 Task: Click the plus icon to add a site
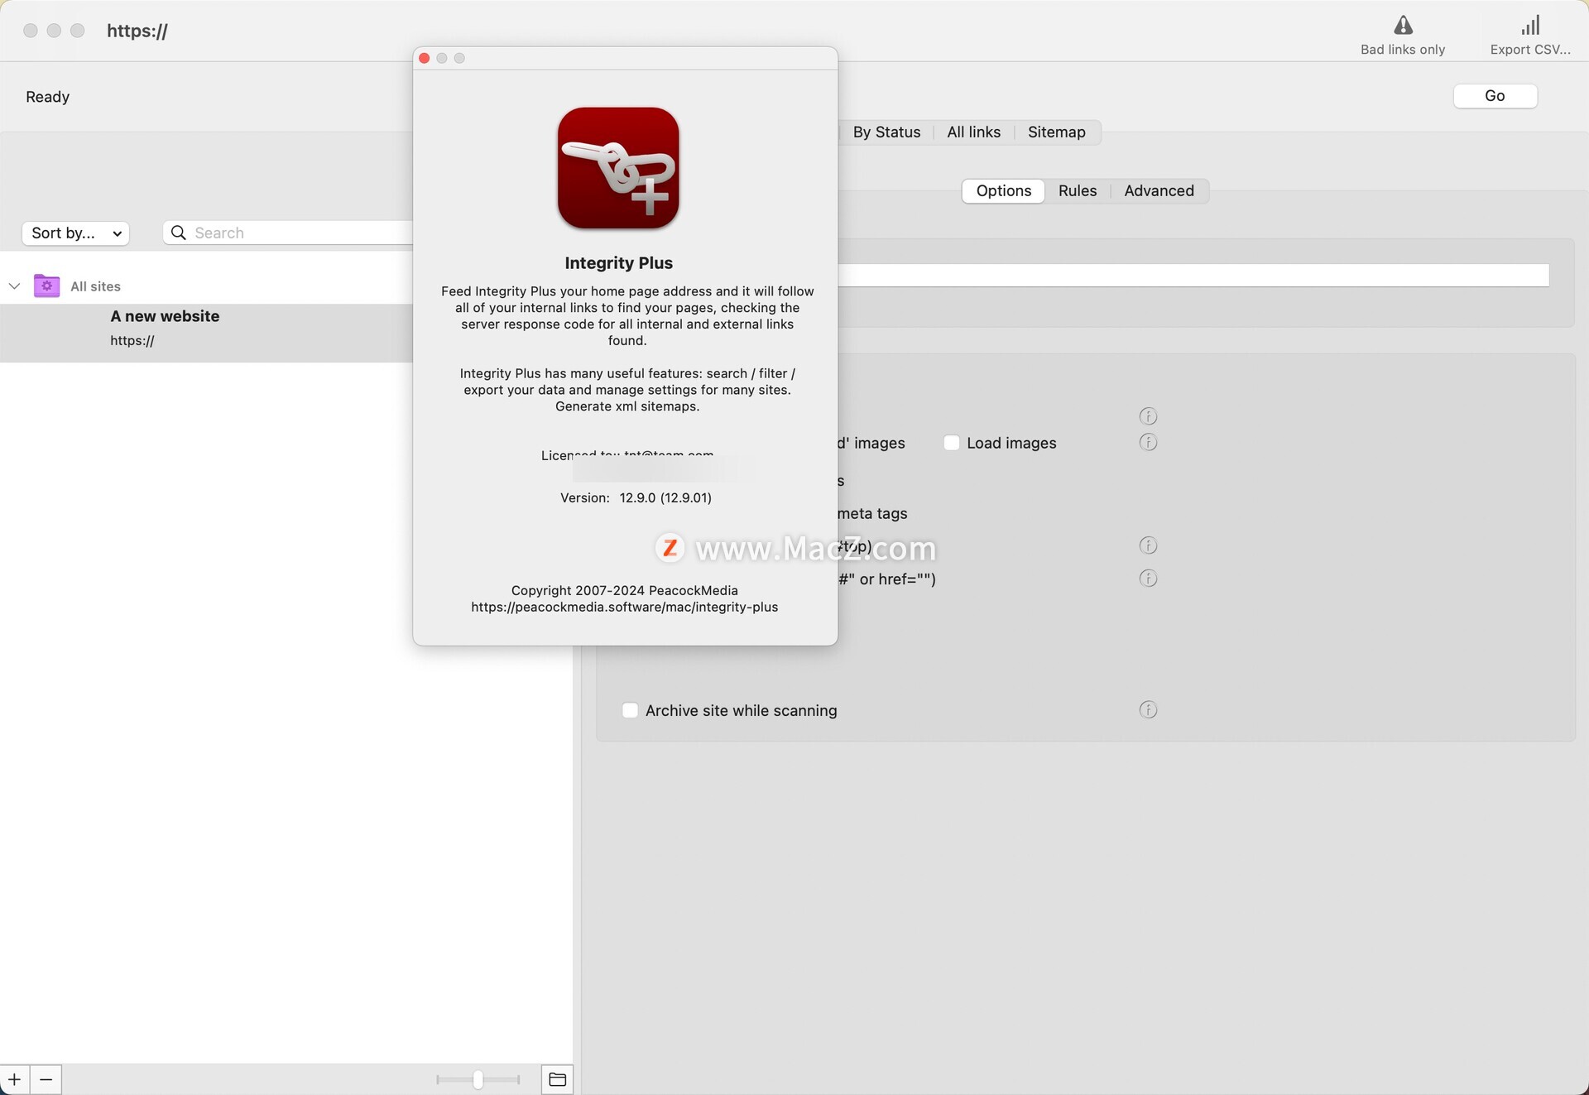pos(15,1079)
